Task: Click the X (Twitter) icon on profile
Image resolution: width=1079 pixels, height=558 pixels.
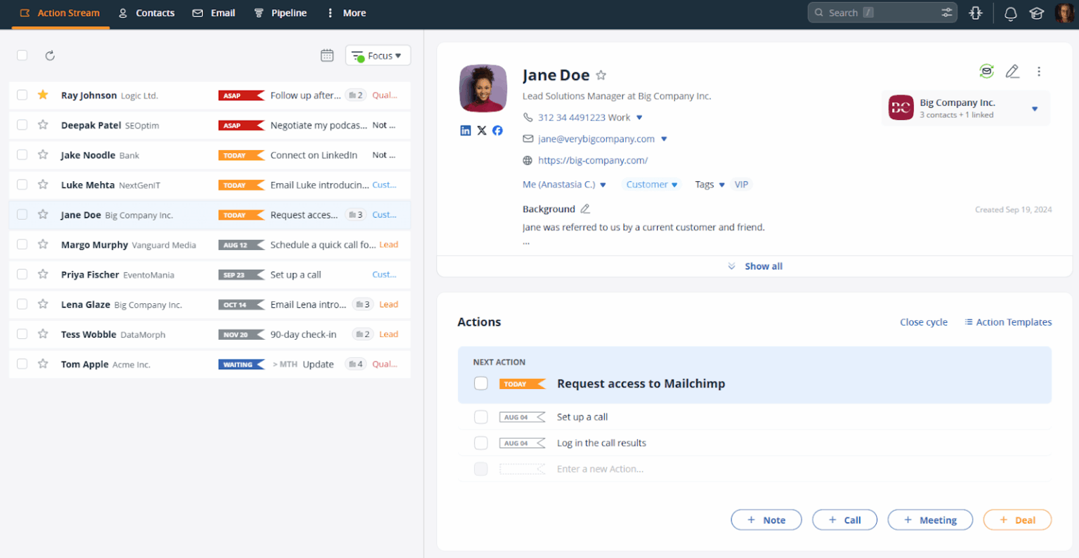Action: [481, 130]
